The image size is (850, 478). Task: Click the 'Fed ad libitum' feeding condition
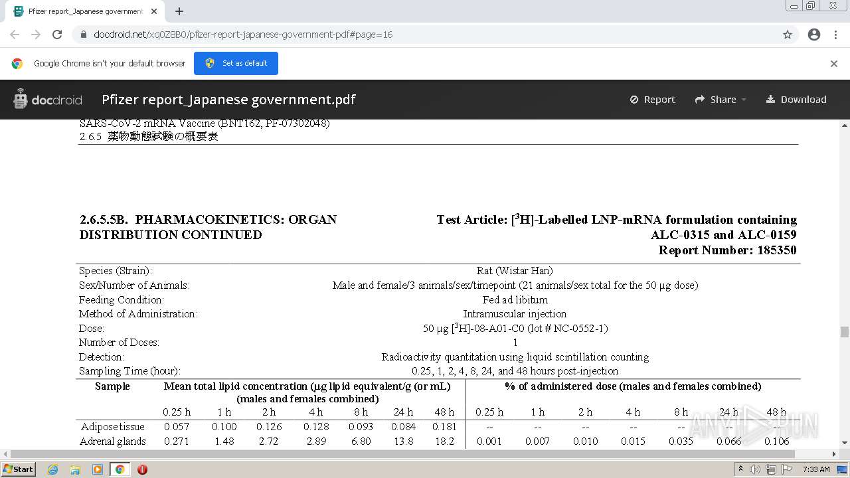(515, 300)
